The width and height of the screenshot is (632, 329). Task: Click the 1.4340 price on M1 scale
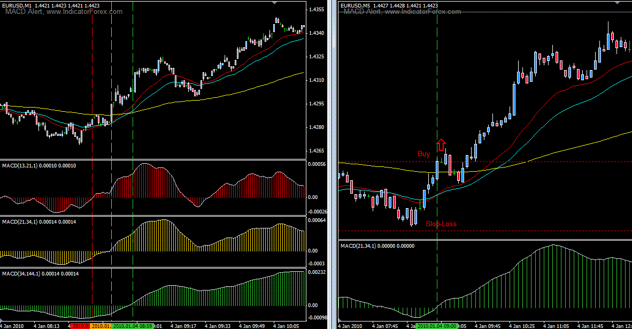click(x=316, y=33)
